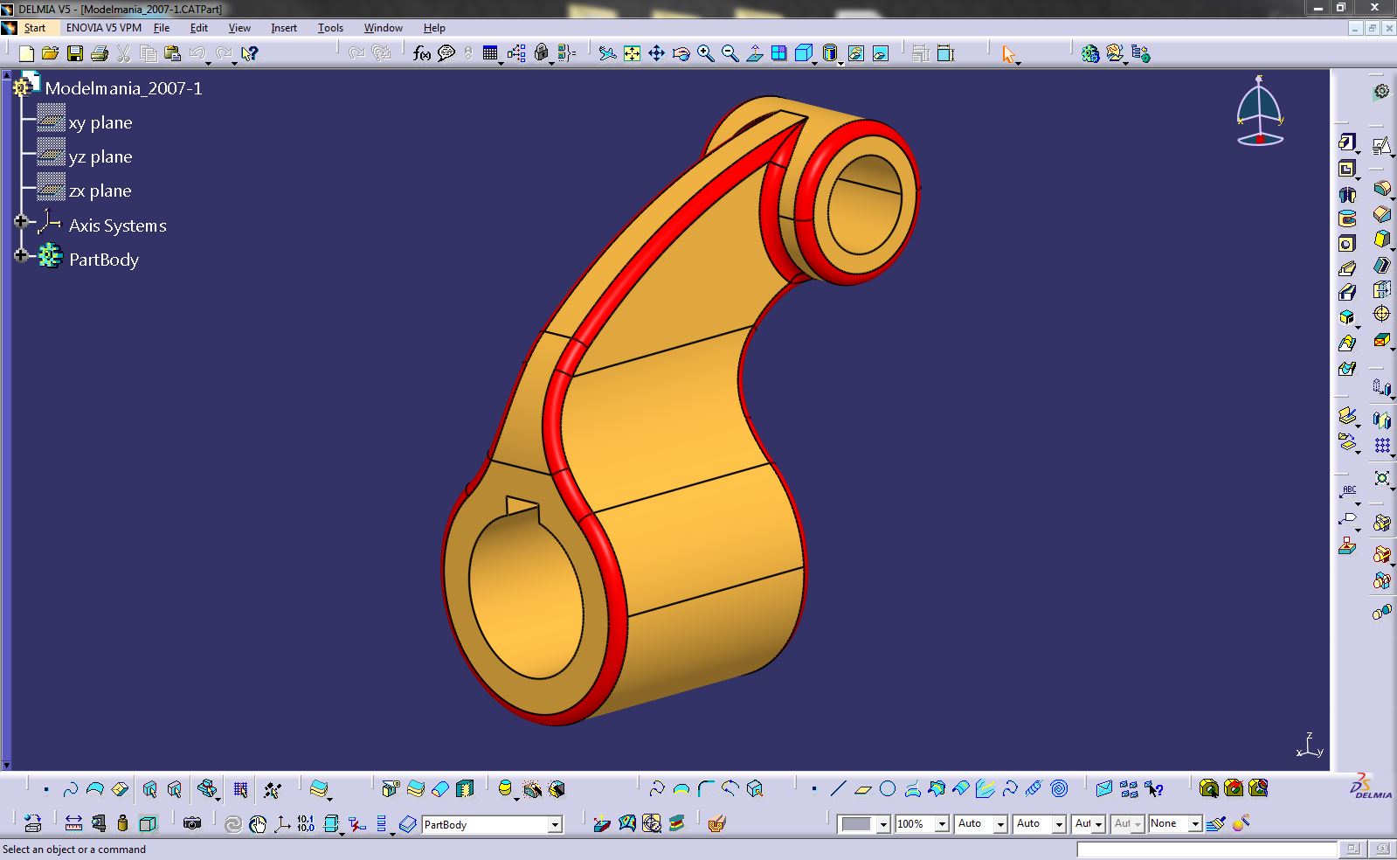Select the Rotate view tool
This screenshot has width=1397, height=860.
681,54
